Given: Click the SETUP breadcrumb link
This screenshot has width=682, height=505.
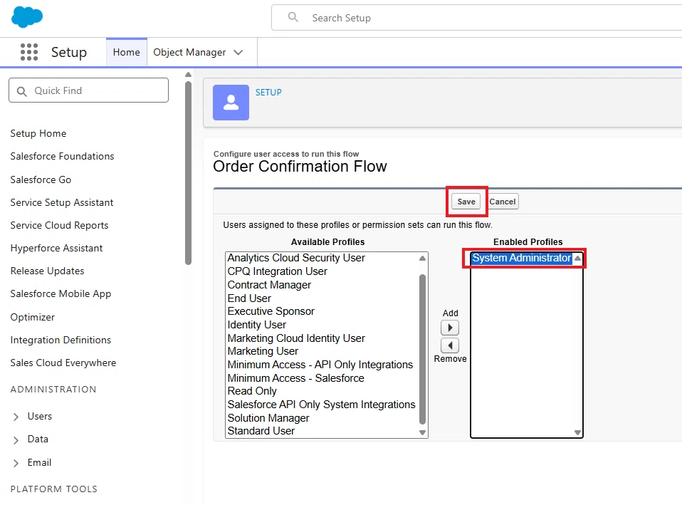Looking at the screenshot, I should tap(268, 93).
